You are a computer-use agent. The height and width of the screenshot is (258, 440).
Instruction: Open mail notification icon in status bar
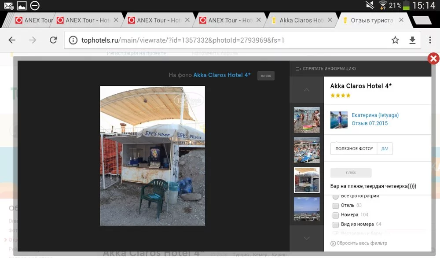click(9, 5)
